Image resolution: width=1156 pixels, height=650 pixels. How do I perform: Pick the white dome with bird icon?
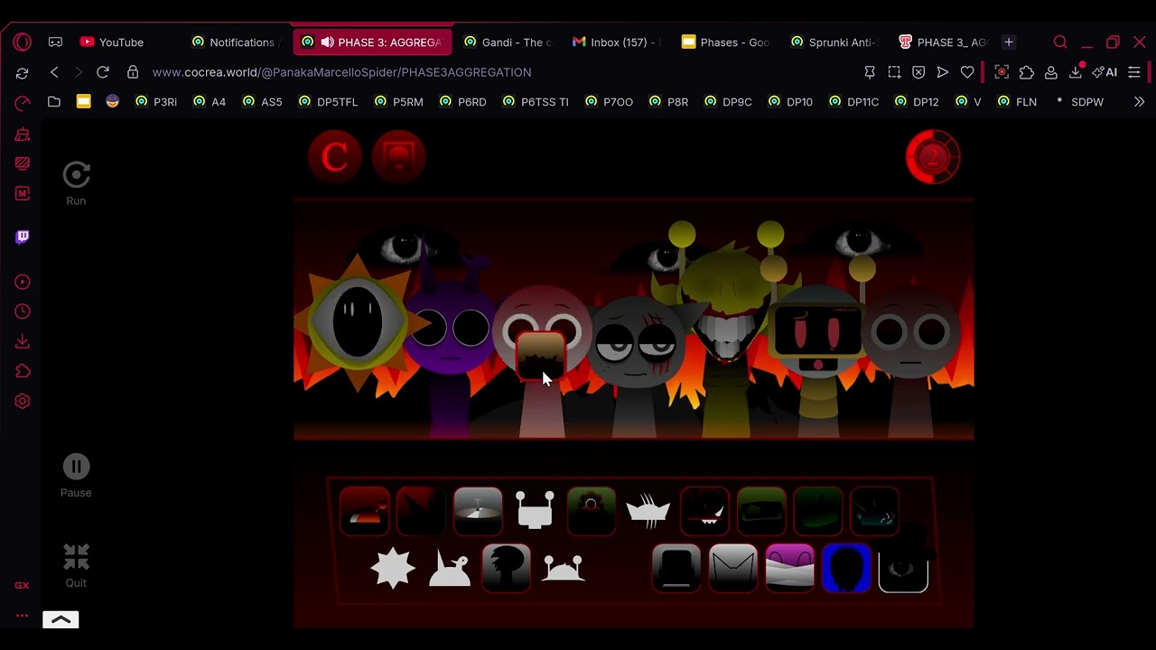pyautogui.click(x=450, y=569)
